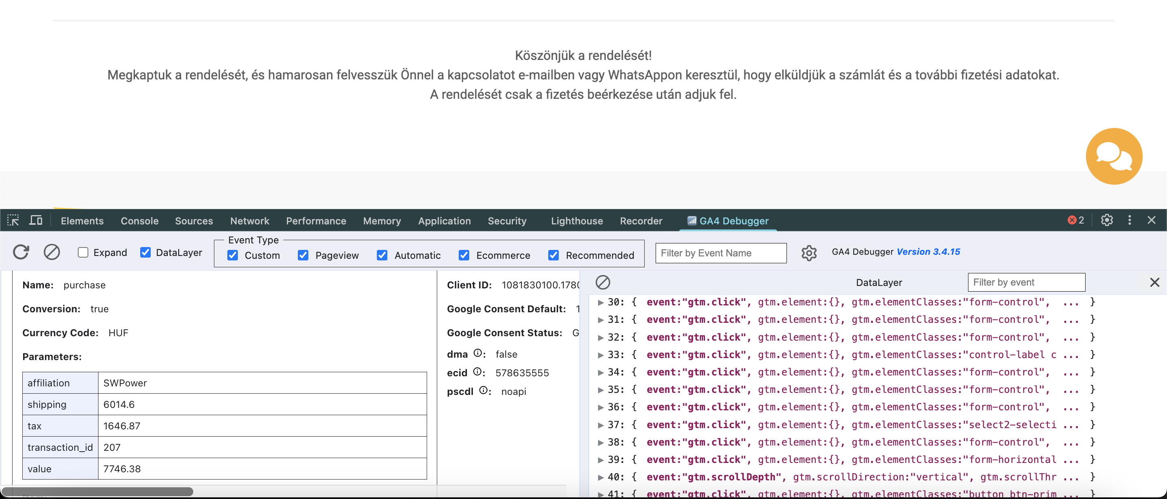Open the Security tab

507,221
